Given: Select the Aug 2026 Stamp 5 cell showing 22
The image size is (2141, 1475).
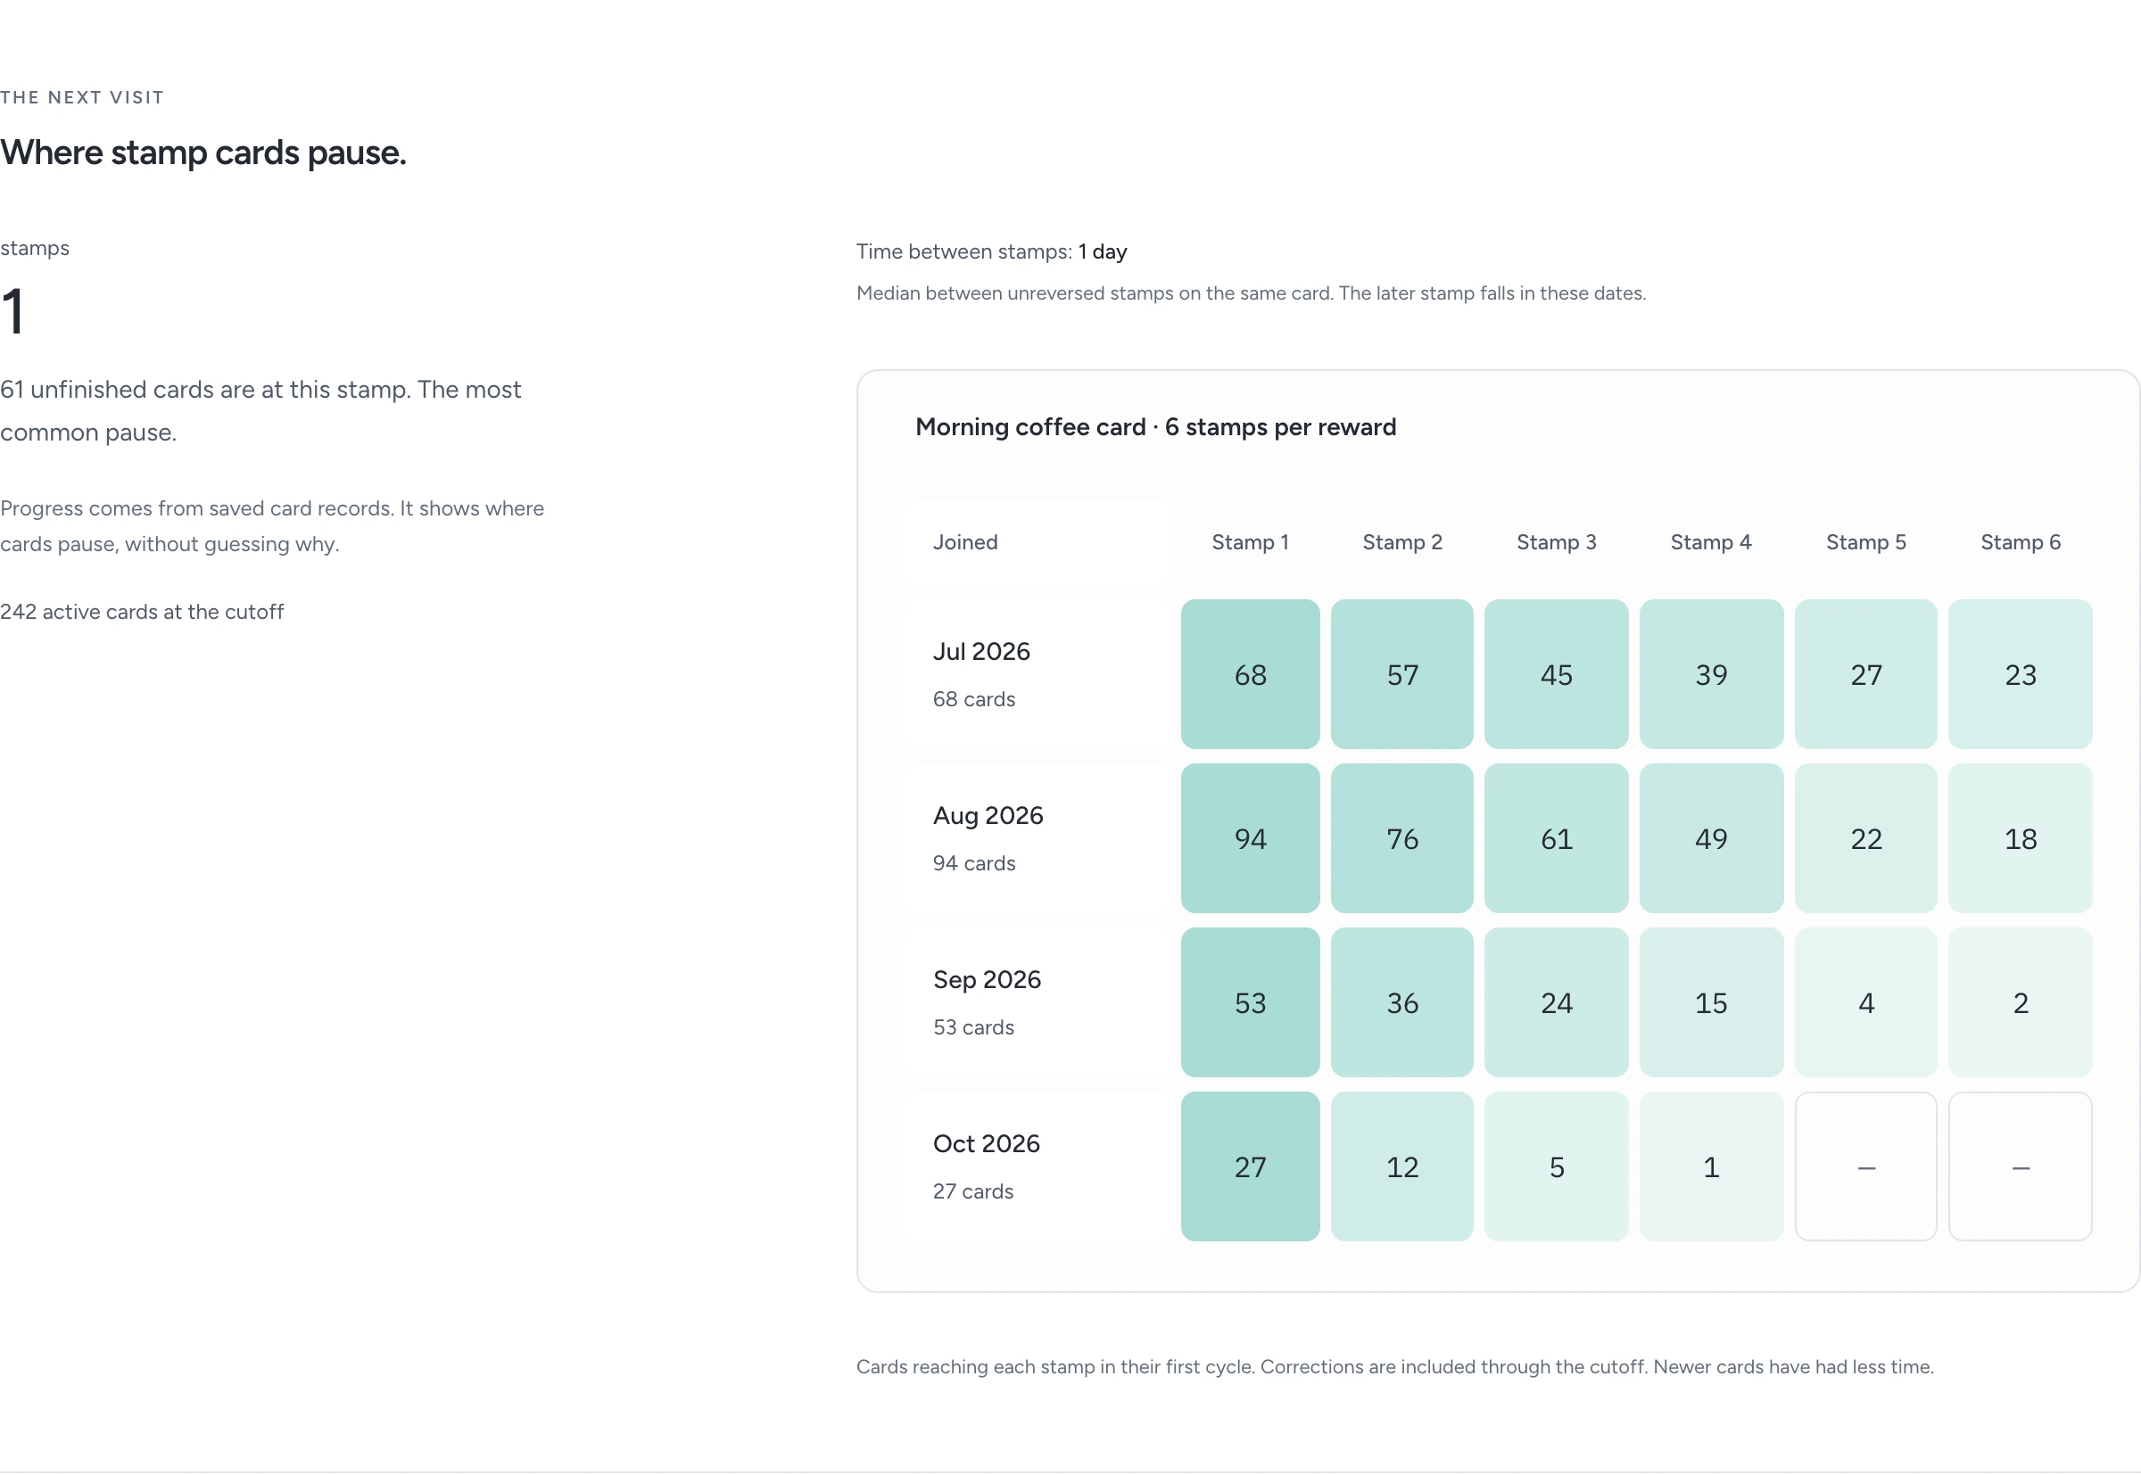Looking at the screenshot, I should 1865,838.
